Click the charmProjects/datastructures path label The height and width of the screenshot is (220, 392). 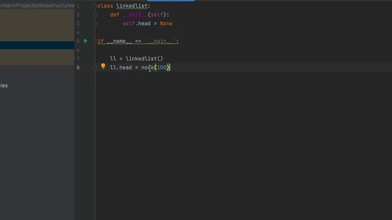[x=37, y=5]
